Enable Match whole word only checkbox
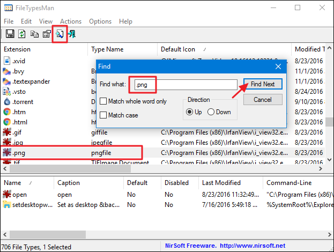 click(x=103, y=101)
